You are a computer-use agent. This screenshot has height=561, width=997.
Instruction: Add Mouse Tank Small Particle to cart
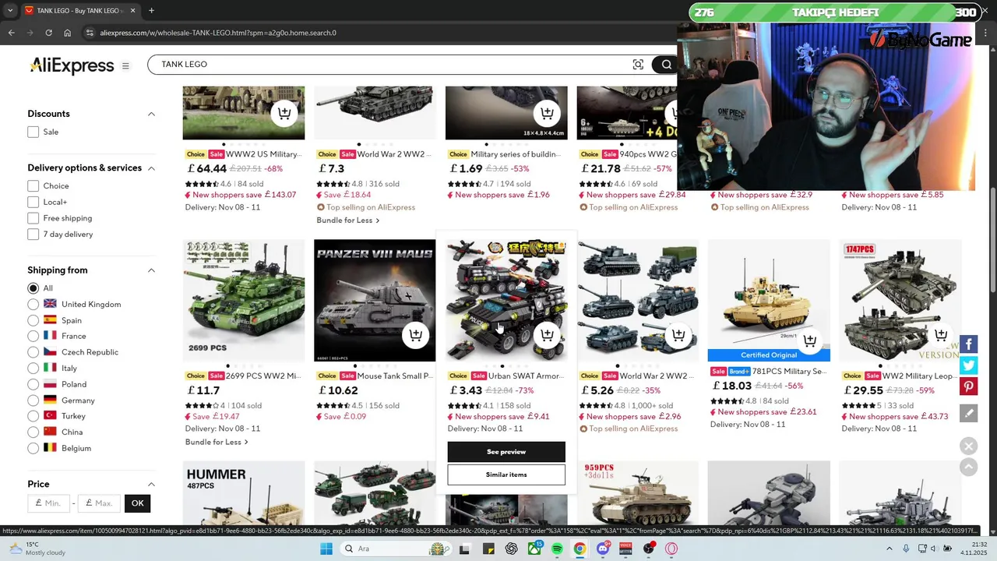(416, 335)
